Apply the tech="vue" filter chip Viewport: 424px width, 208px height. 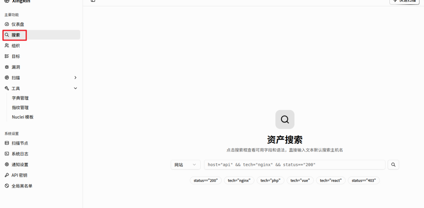pyautogui.click(x=300, y=181)
